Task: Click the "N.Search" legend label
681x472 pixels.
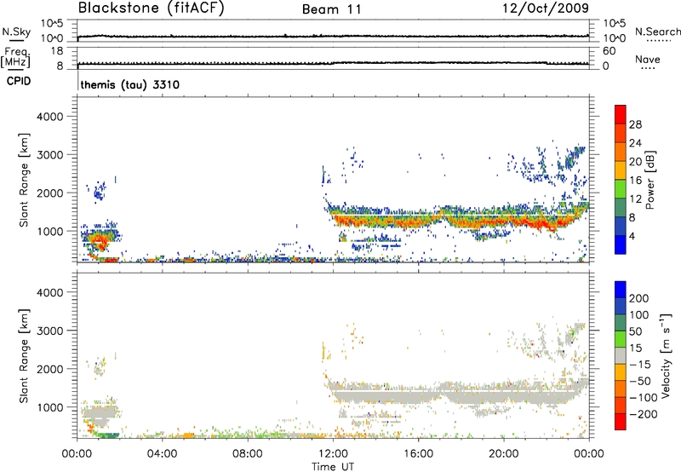Action: [657, 32]
